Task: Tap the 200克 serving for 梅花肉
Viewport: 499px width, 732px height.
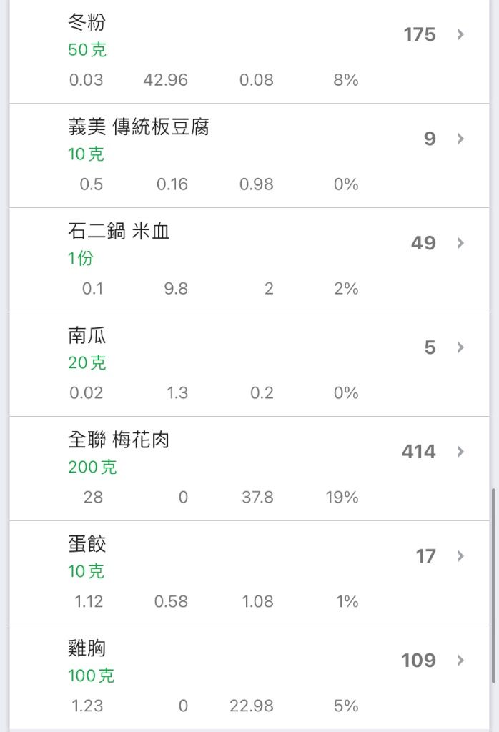Action: (92, 467)
